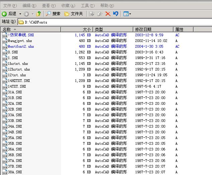Expand the Back button history dropdown arrow

click(20, 14)
